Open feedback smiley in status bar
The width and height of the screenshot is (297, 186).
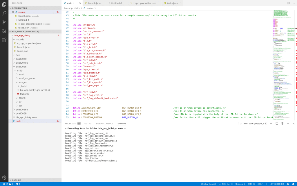point(288,184)
